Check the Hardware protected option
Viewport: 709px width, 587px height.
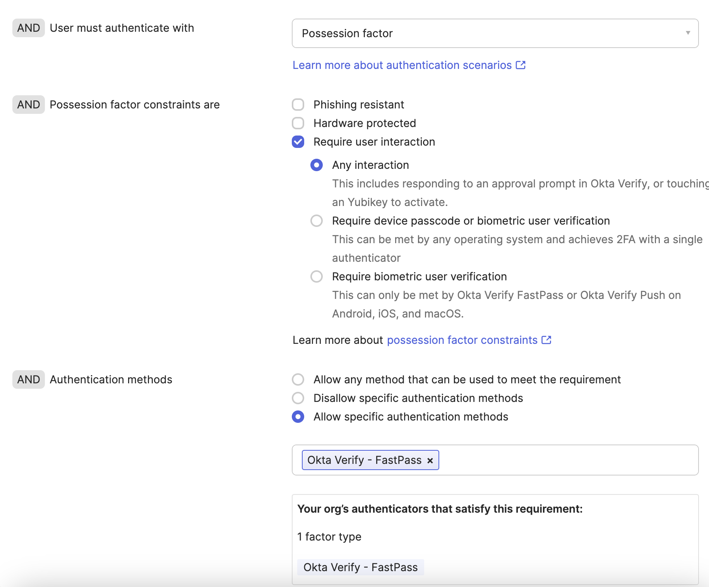click(x=298, y=123)
